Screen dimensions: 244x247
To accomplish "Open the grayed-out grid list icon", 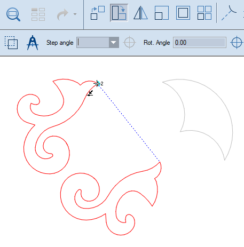I will pyautogui.click(x=38, y=14).
